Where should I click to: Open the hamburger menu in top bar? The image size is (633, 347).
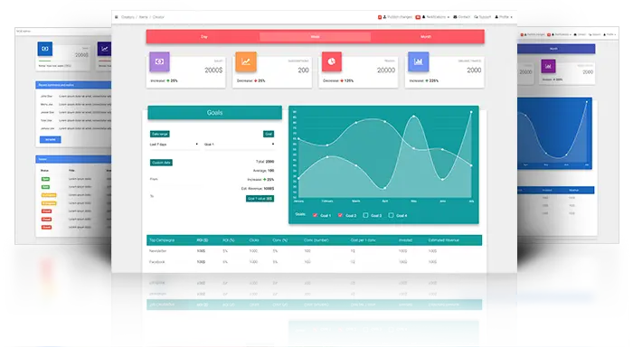(x=117, y=17)
